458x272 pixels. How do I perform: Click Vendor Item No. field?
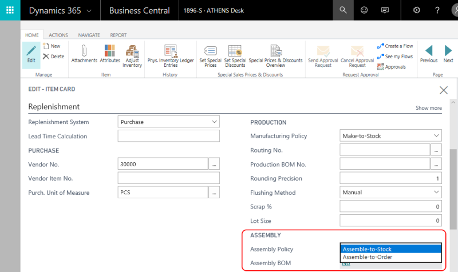(168, 178)
